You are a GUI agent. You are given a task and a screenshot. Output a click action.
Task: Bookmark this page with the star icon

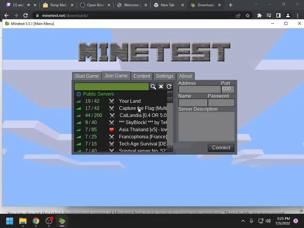(x=248, y=15)
